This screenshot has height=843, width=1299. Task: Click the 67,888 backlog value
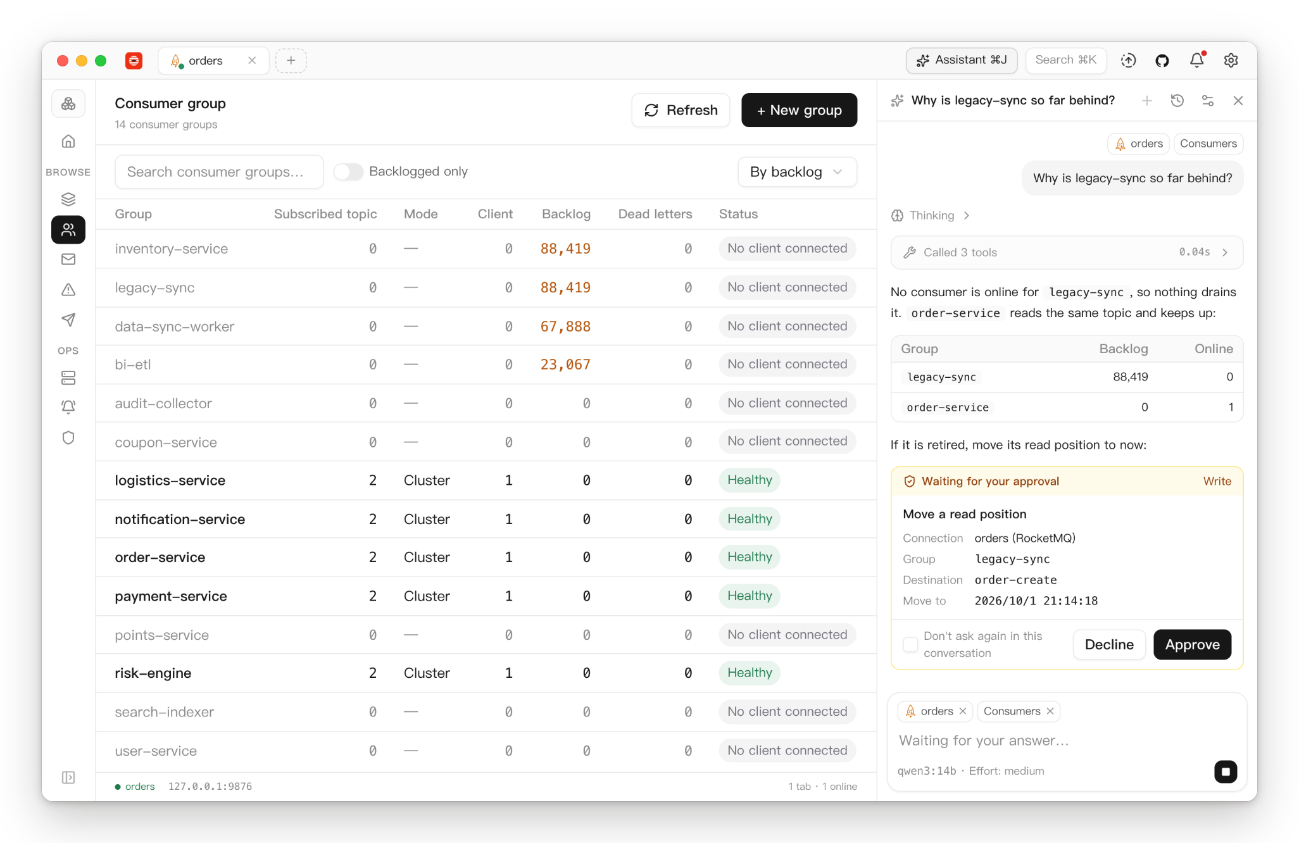(565, 327)
